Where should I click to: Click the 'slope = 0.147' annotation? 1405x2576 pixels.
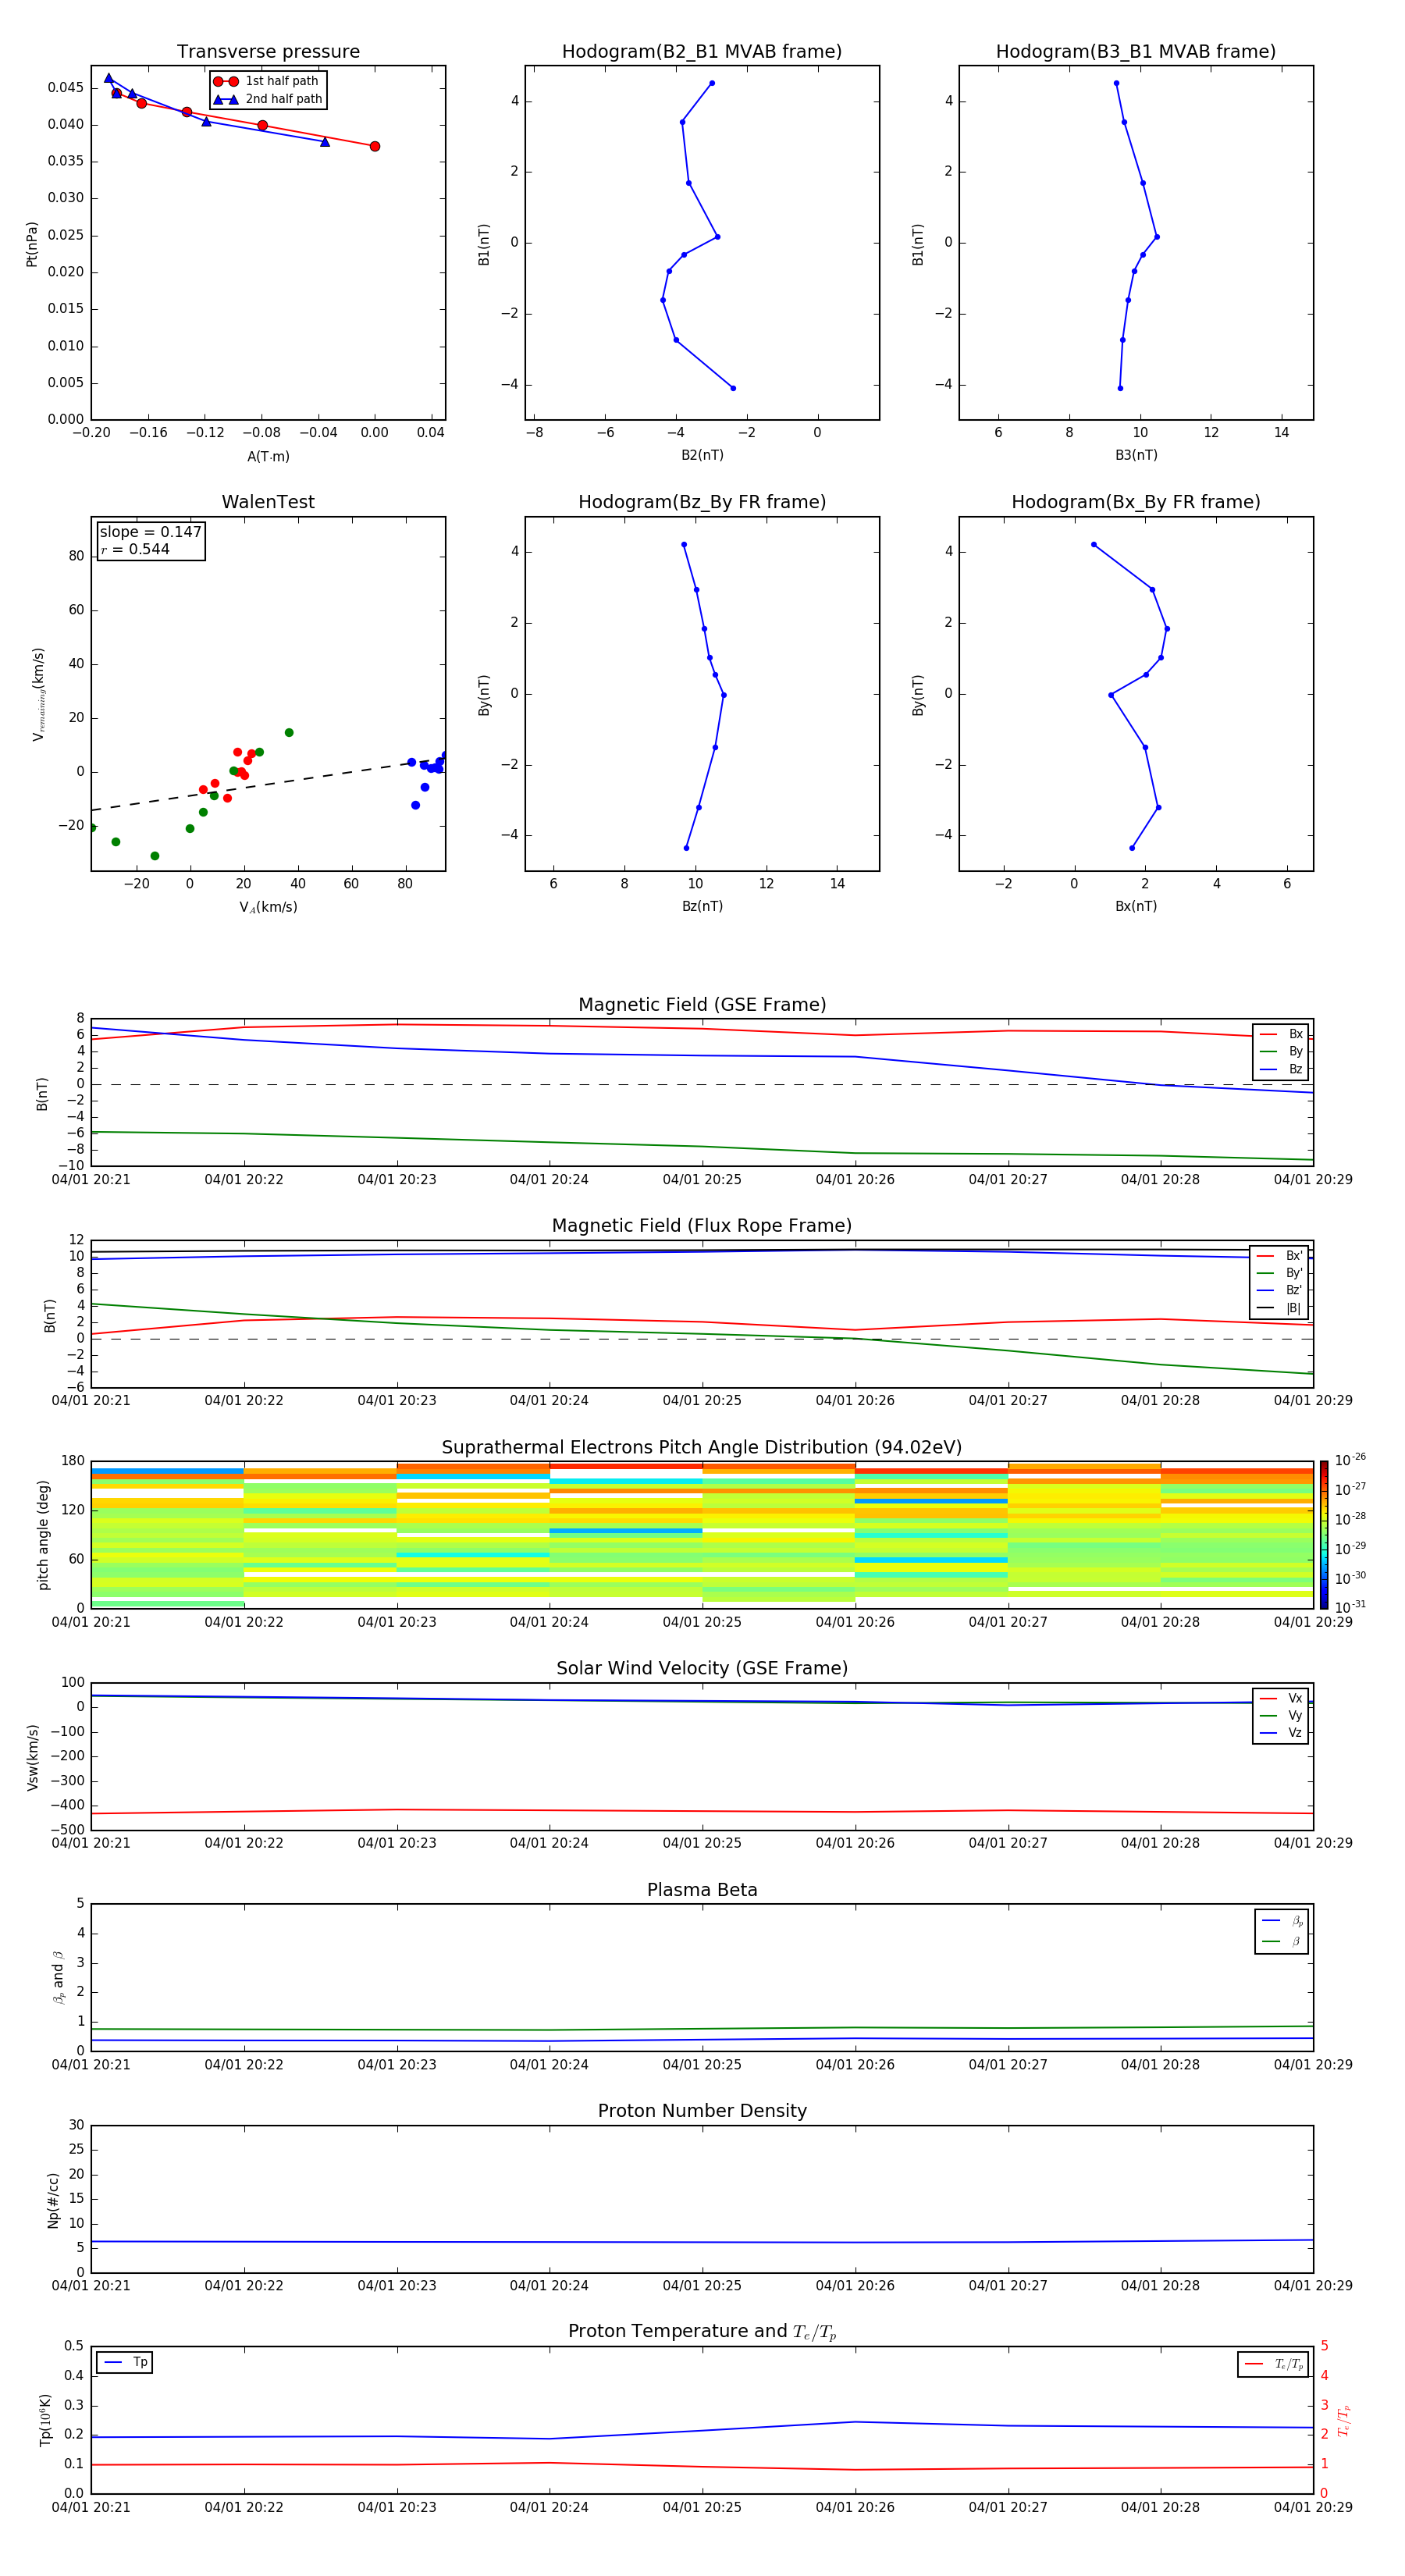pyautogui.click(x=151, y=532)
